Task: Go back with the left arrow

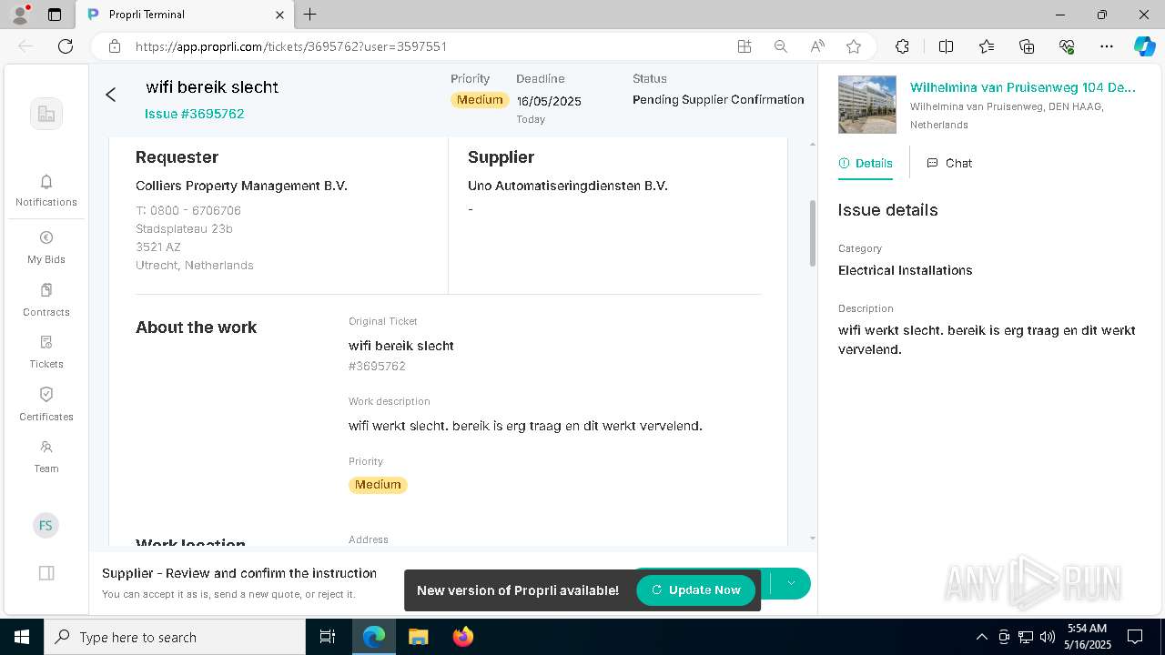Action: point(111,95)
